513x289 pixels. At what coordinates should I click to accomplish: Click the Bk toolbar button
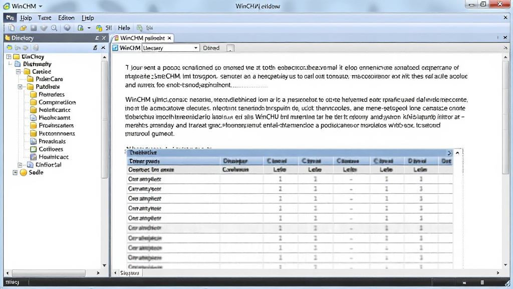point(149,28)
